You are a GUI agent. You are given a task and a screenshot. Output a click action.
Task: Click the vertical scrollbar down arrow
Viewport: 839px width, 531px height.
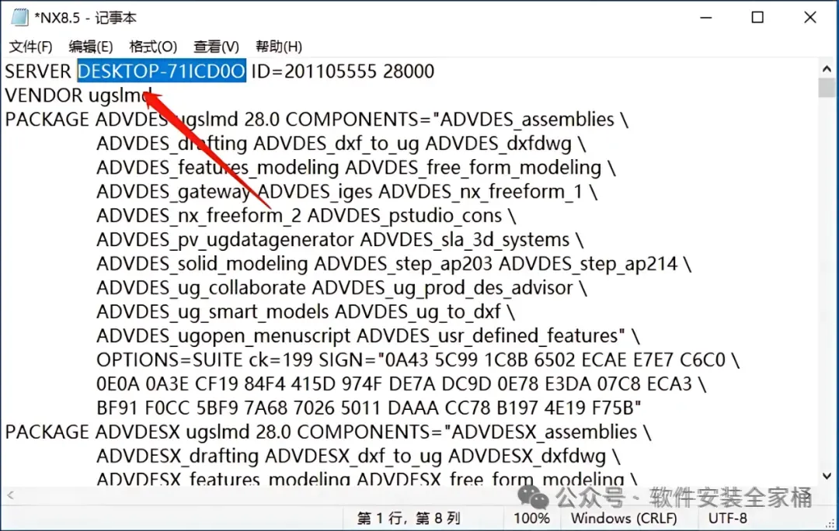coord(827,475)
